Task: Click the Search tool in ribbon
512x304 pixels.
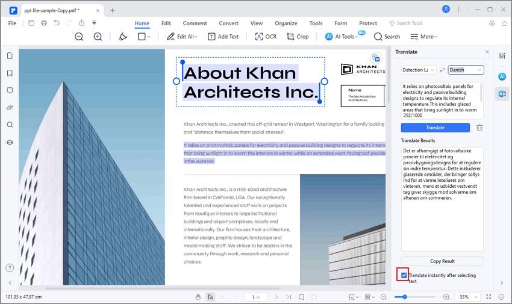Action: click(387, 37)
